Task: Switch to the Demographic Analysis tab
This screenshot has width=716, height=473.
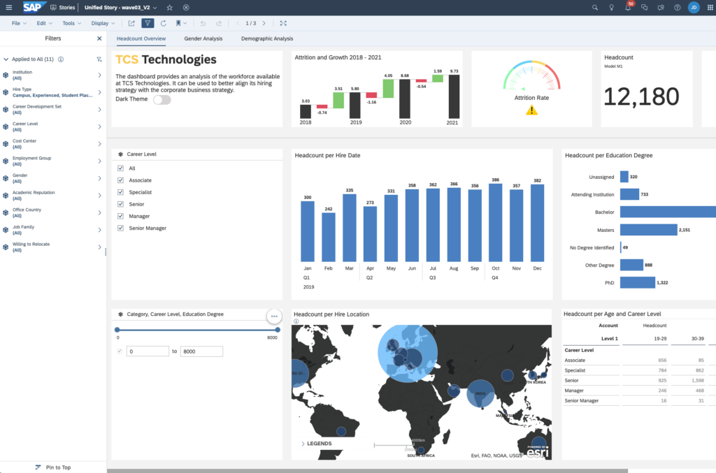Action: 267,38
